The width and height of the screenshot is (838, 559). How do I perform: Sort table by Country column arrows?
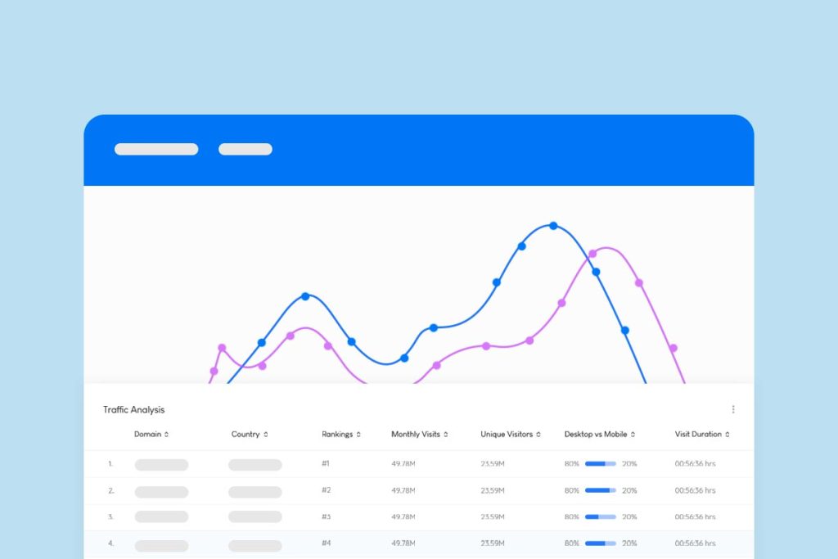266,435
